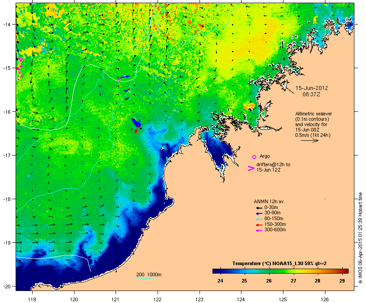
Task: Click the blue 30-80m legend arrow
Action: [x=259, y=213]
